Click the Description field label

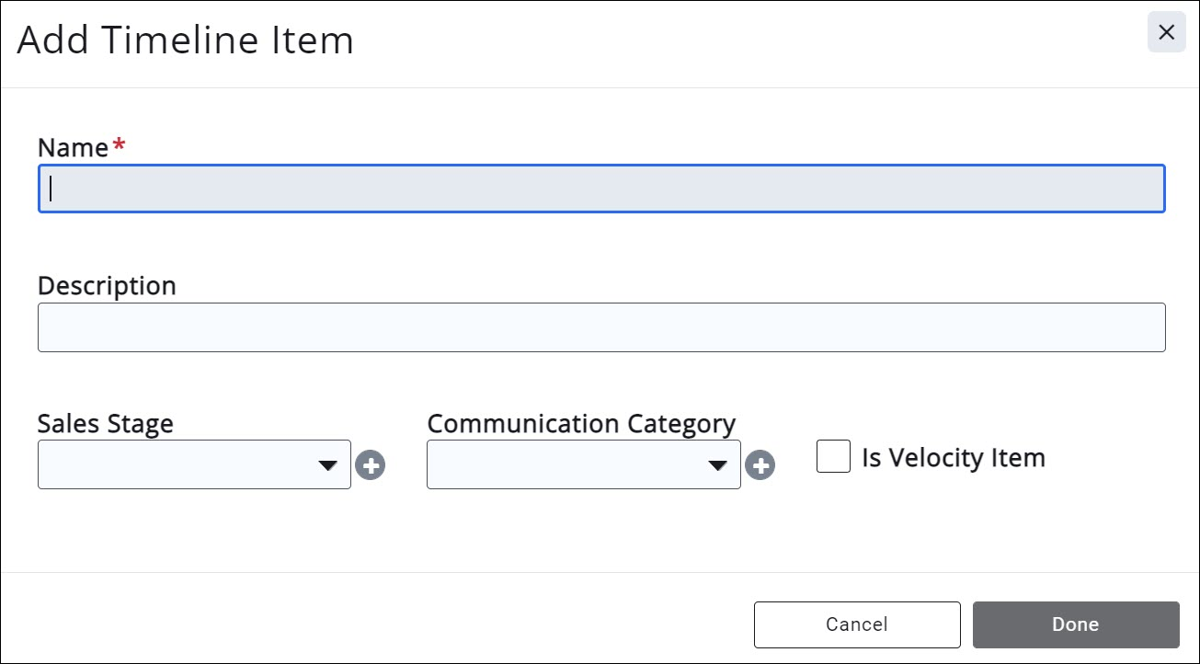coord(107,286)
